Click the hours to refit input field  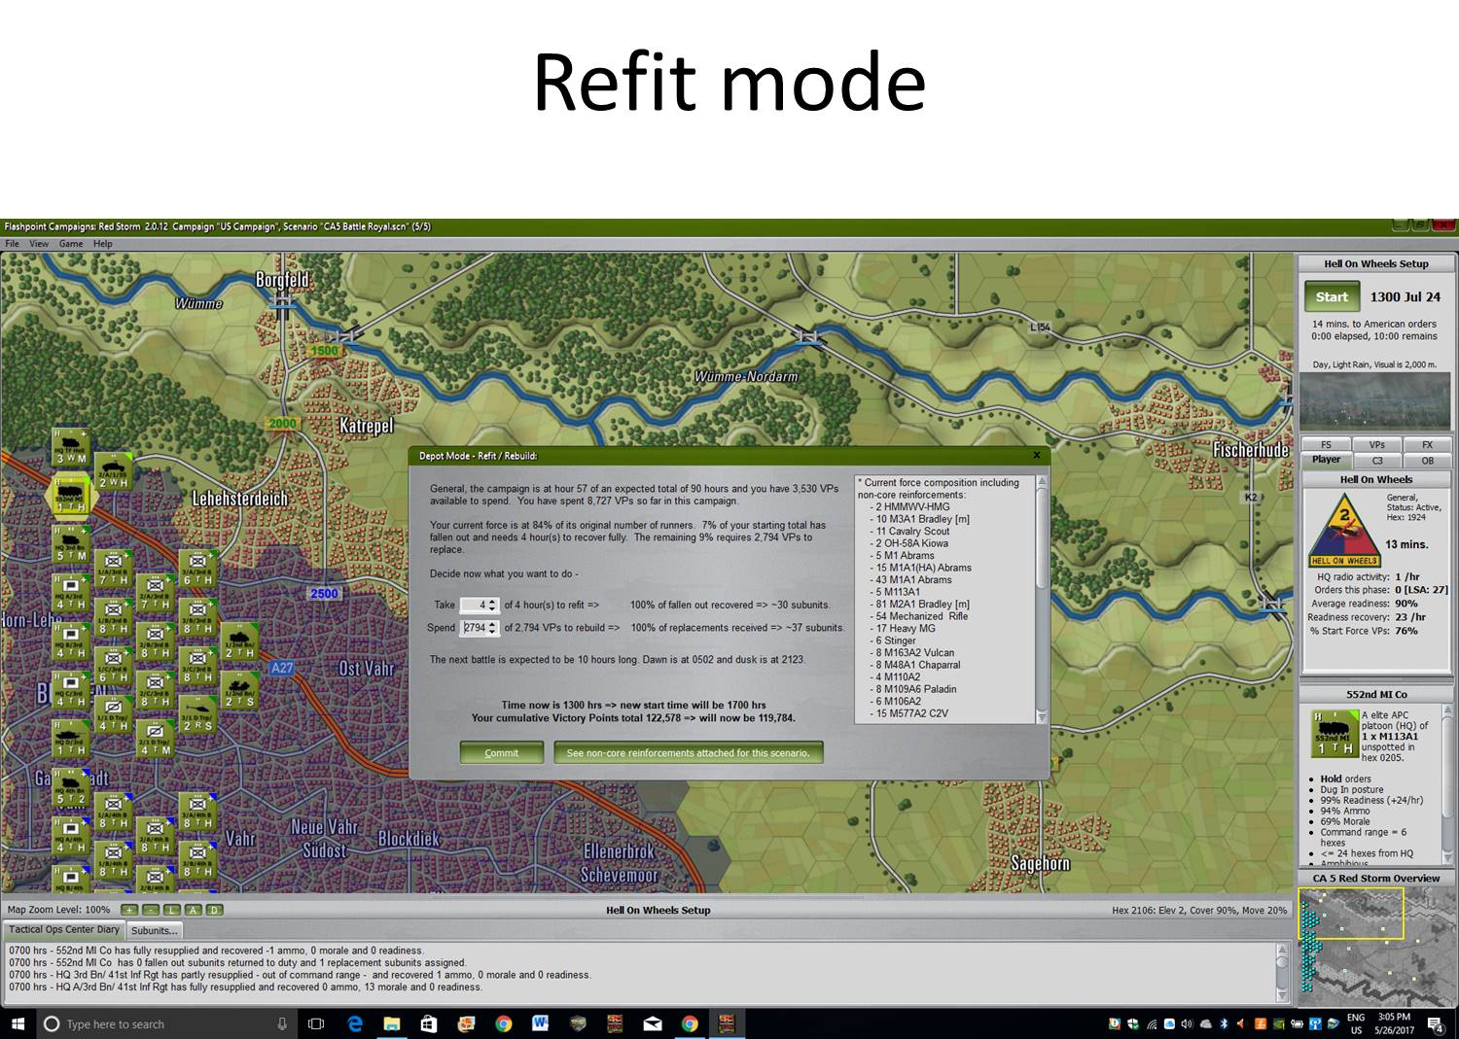(474, 605)
